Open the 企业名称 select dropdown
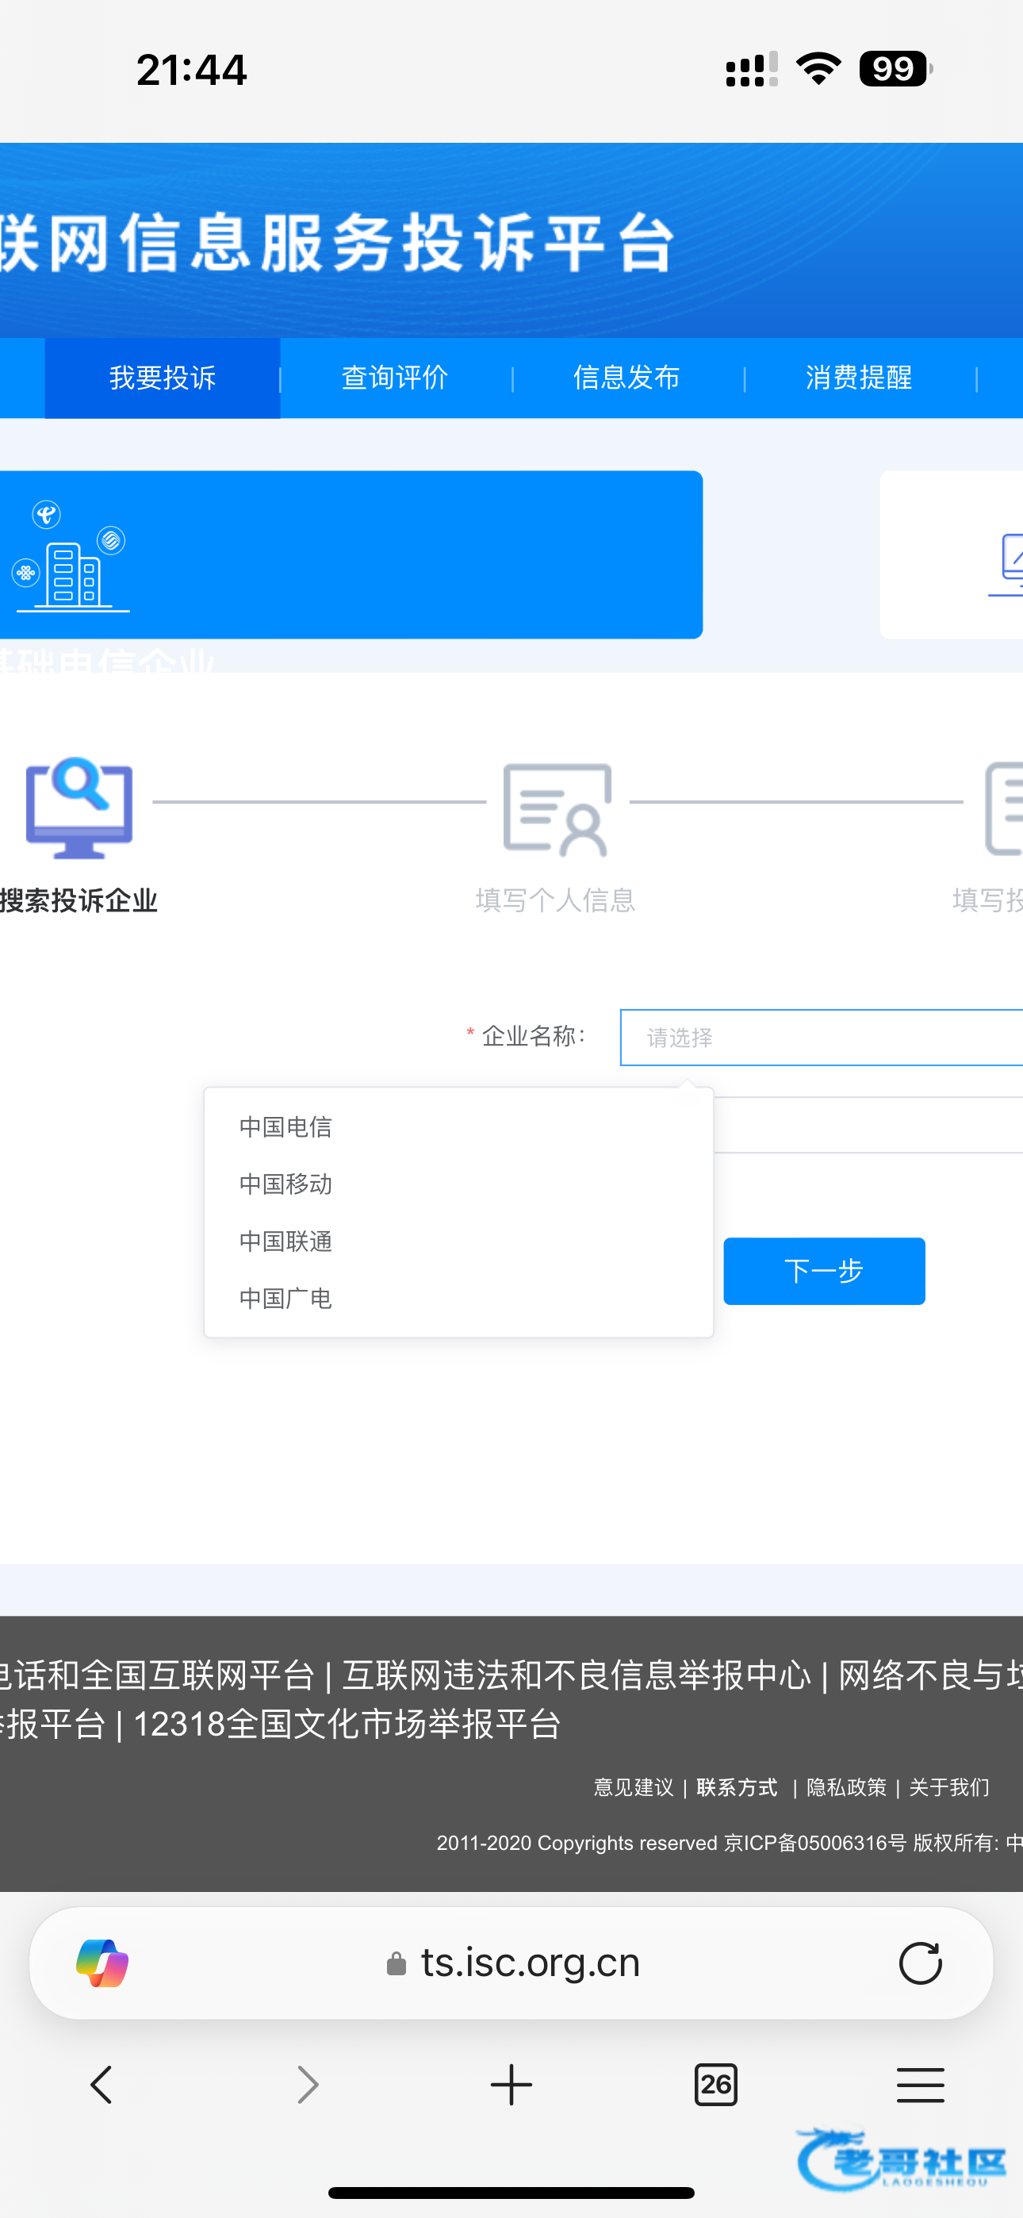The image size is (1023, 2218). pos(820,1038)
